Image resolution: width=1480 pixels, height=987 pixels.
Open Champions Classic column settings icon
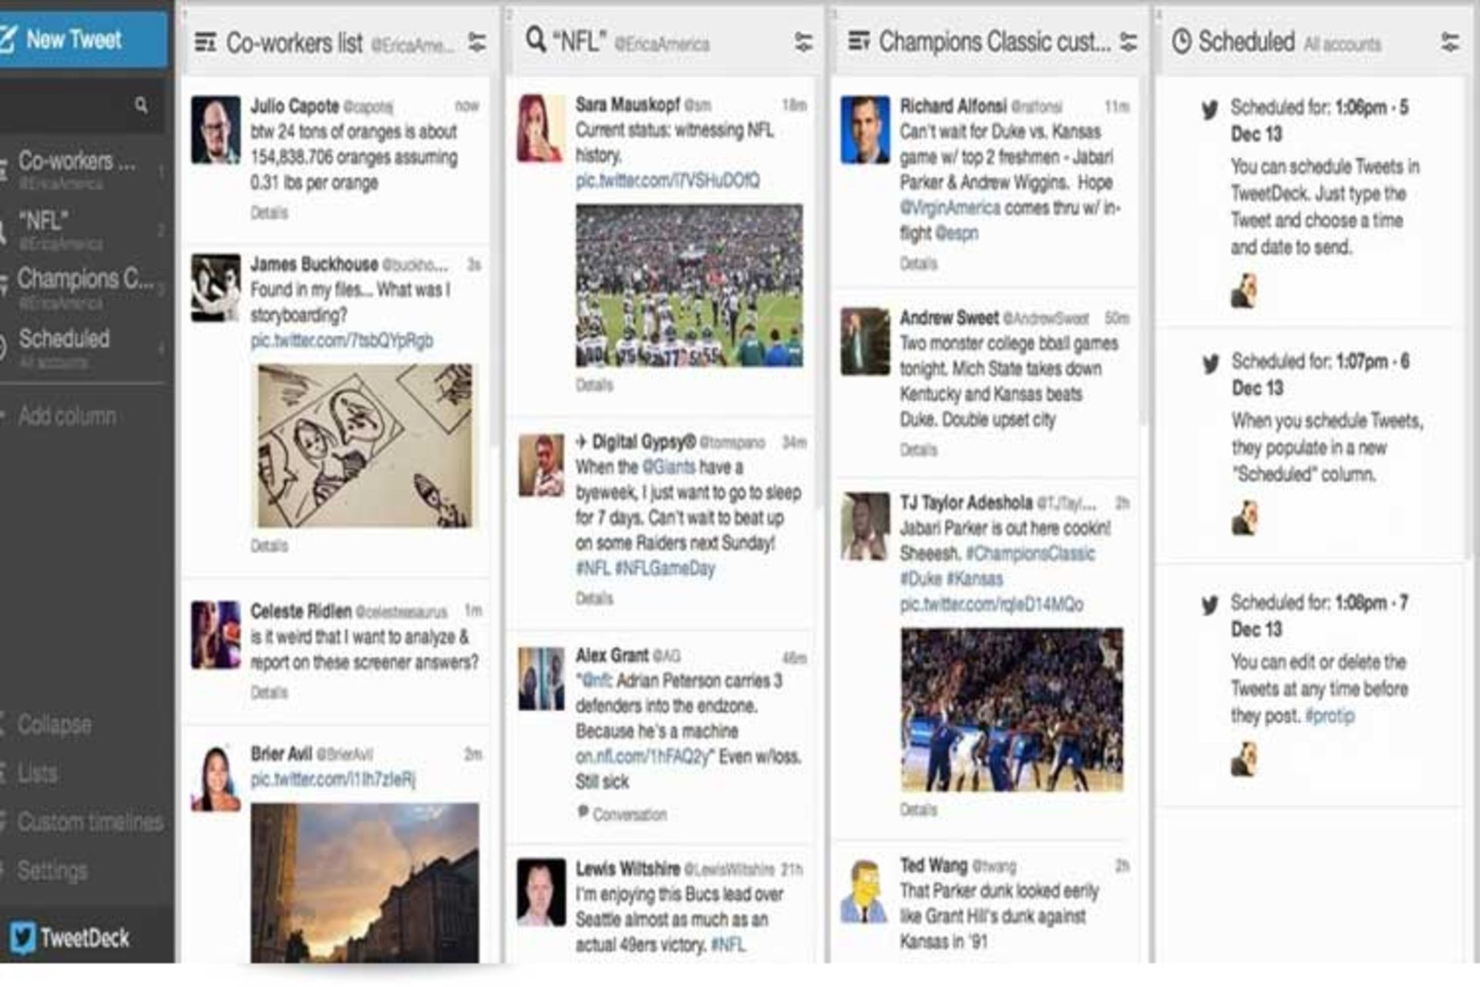(x=1128, y=42)
